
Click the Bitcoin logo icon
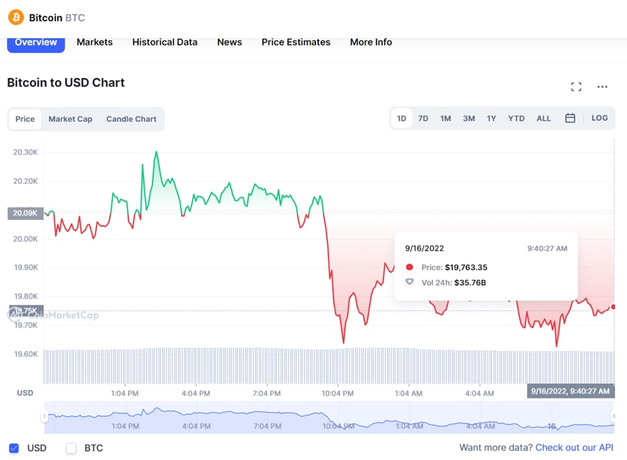click(16, 17)
